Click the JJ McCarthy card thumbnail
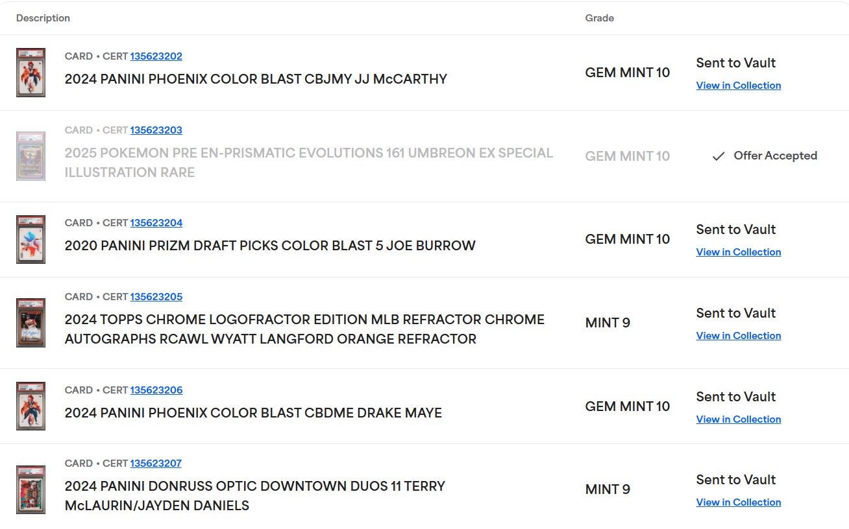The image size is (849, 529). click(x=31, y=73)
